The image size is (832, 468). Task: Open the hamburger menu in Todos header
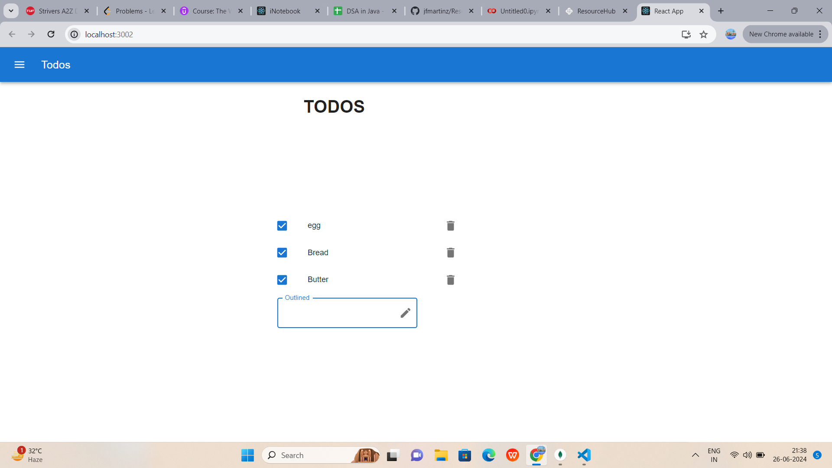[x=19, y=65]
